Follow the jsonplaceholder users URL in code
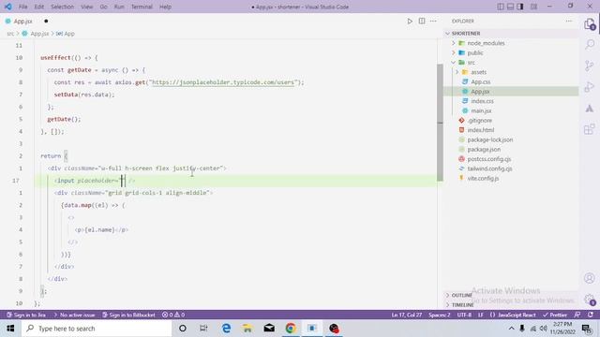The image size is (600, 337). click(x=223, y=82)
